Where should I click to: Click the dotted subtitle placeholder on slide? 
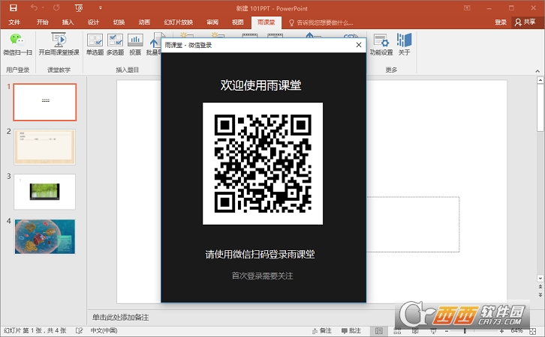[x=413, y=225]
